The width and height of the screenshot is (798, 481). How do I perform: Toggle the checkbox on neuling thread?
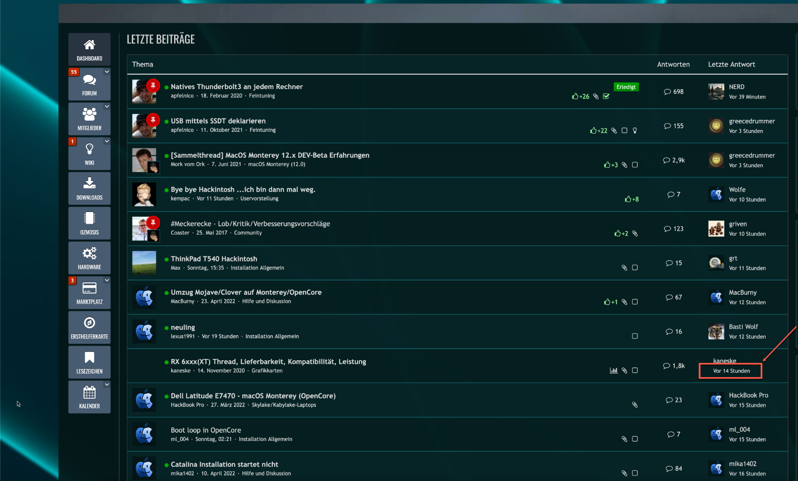point(635,336)
